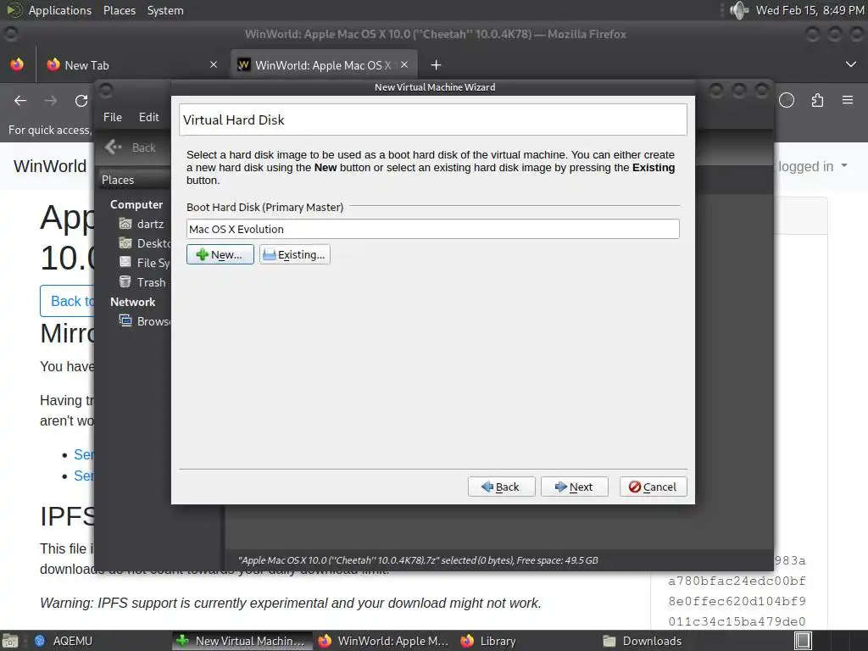Click Computer heading in Places sidebar
868x651 pixels.
point(136,204)
